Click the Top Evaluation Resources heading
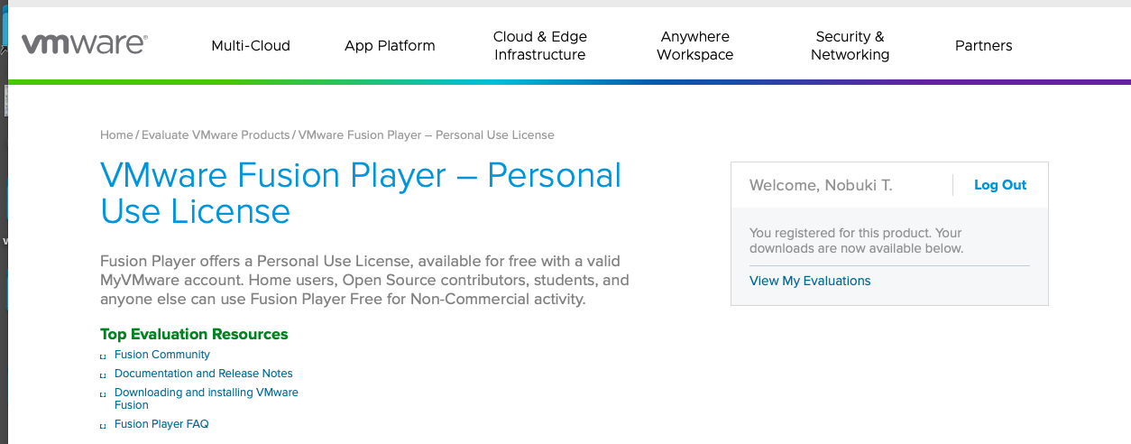This screenshot has height=444, width=1131. [194, 334]
